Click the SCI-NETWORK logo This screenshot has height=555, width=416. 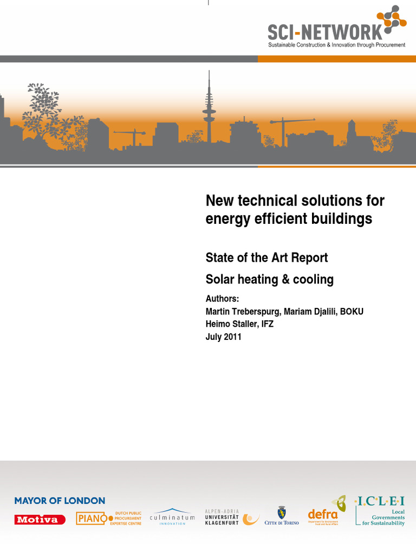click(x=337, y=27)
